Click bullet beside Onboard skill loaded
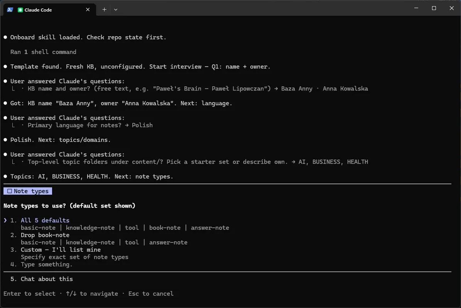Image resolution: width=461 pixels, height=308 pixels. (x=5, y=37)
